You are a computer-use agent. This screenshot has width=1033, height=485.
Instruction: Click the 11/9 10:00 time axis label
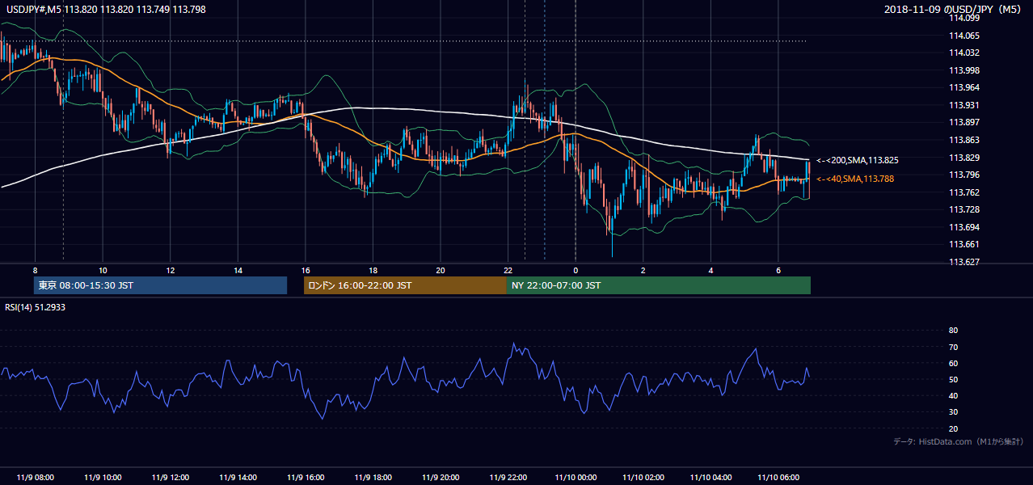click(x=103, y=478)
